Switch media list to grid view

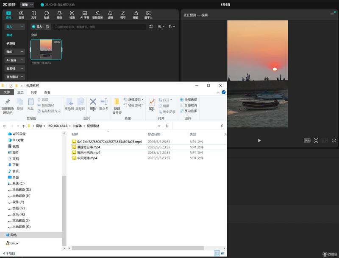[151, 27]
